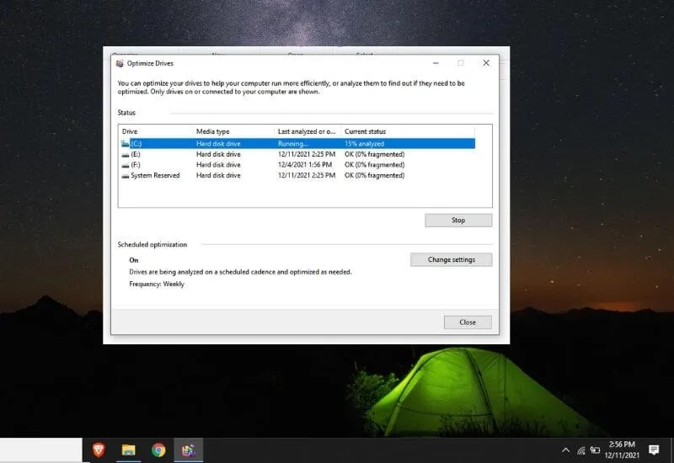Click the Close button at dialog bottom
The height and width of the screenshot is (463, 674).
[x=468, y=322]
